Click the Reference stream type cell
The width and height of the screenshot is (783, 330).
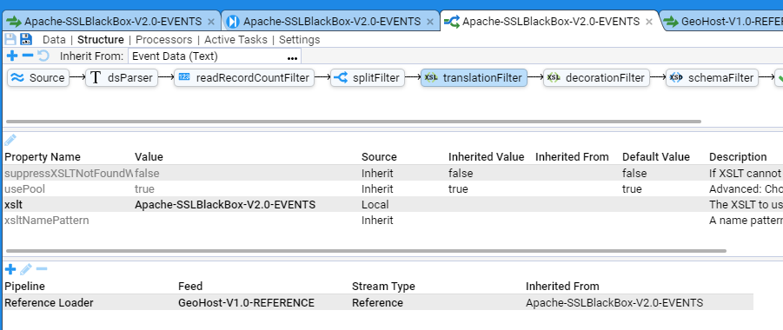(x=377, y=302)
